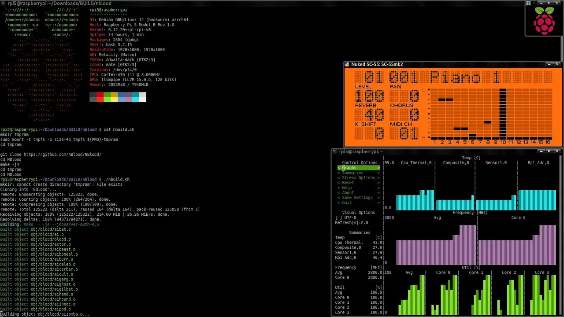
Task: Click the 'Host: Raspberry Pi 5 Model B' line
Action: (x=132, y=25)
